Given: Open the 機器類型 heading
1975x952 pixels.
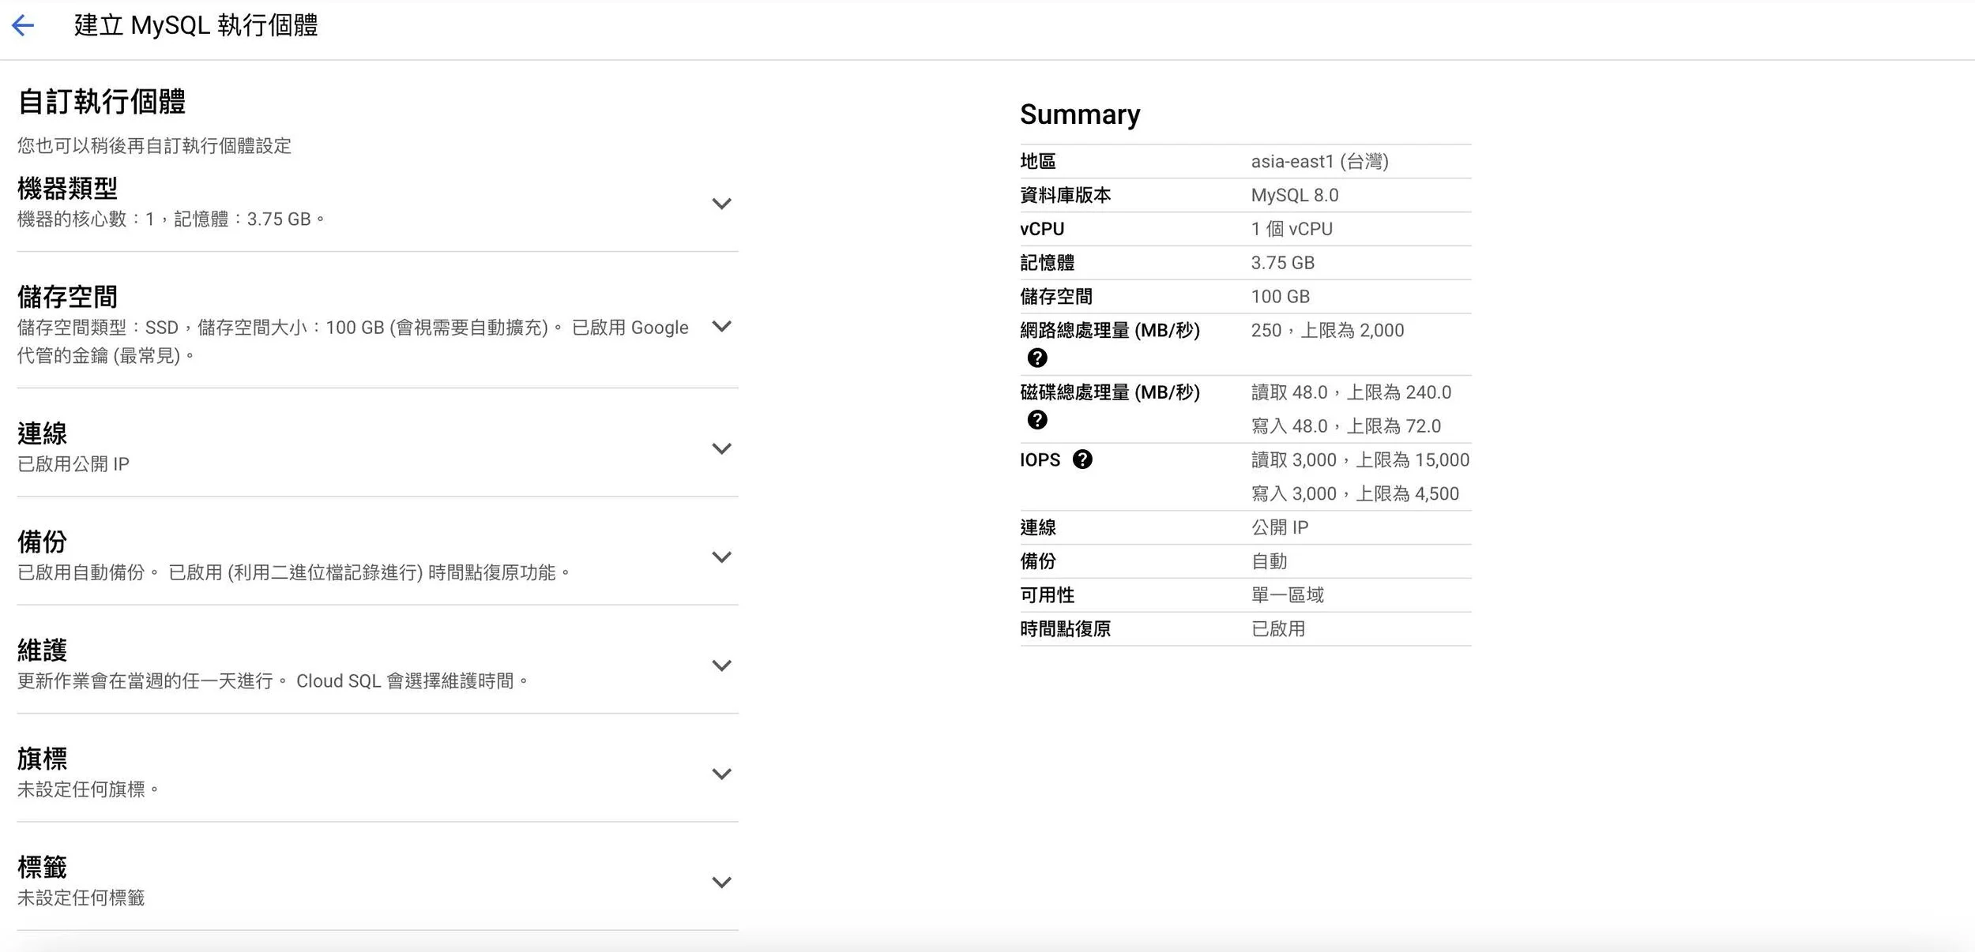Looking at the screenshot, I should pos(67,189).
